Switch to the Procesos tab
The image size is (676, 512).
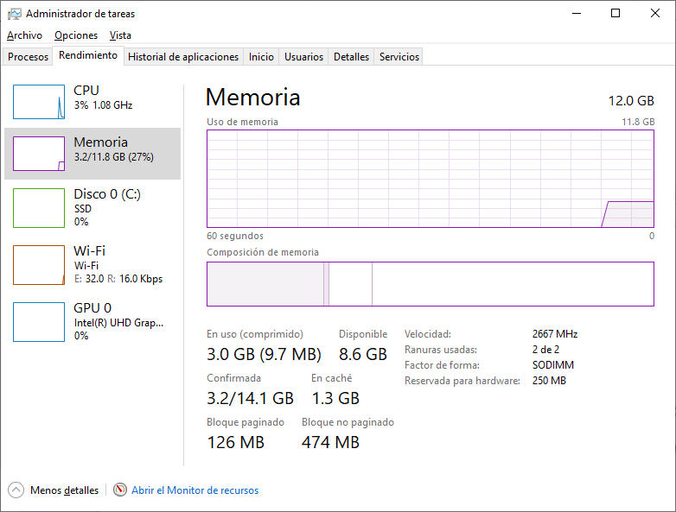point(29,57)
